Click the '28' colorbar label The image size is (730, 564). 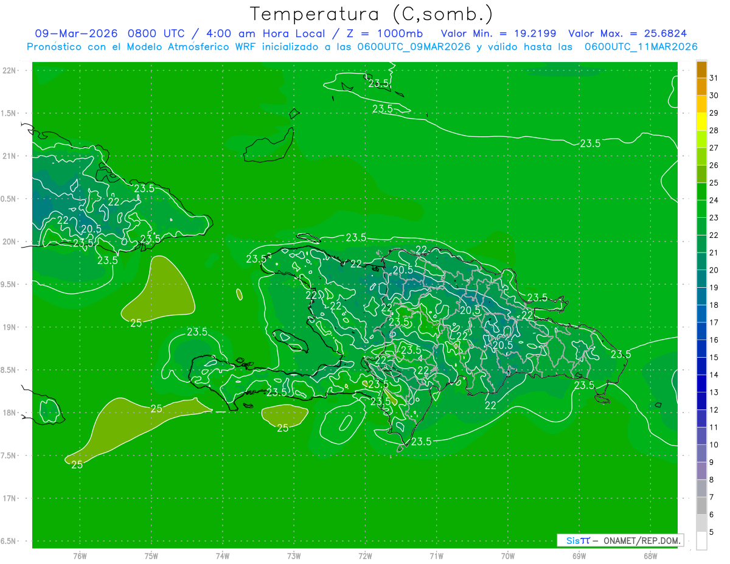coord(714,130)
